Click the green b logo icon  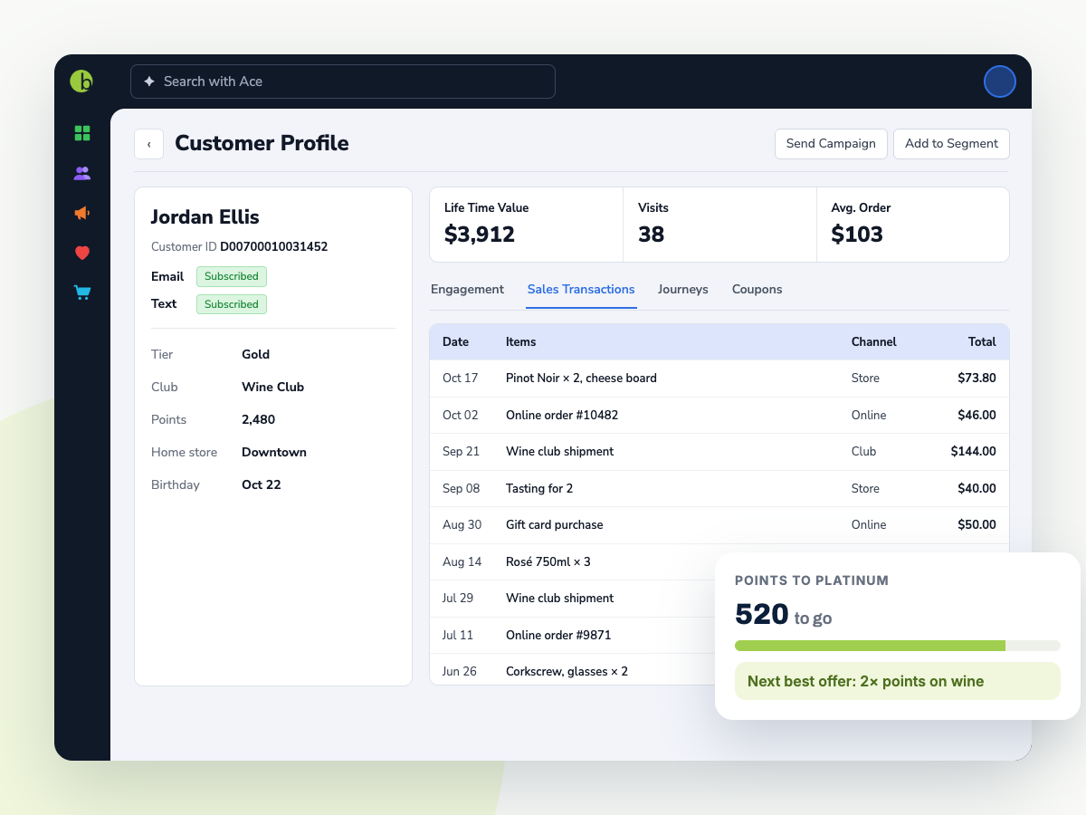point(81,81)
